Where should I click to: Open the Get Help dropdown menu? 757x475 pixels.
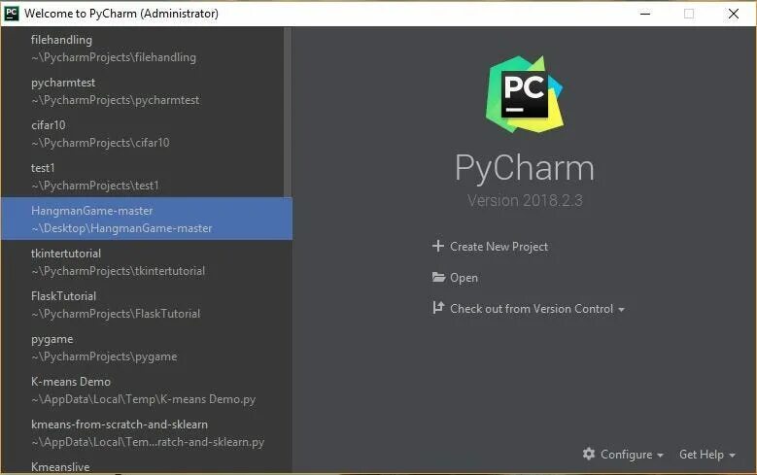(706, 455)
